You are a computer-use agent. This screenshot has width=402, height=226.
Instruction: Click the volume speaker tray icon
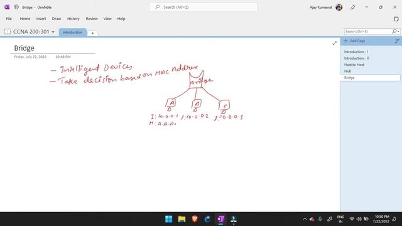pyautogui.click(x=359, y=219)
